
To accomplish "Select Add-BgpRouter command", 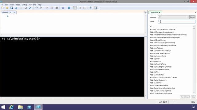I will tap(155, 61).
